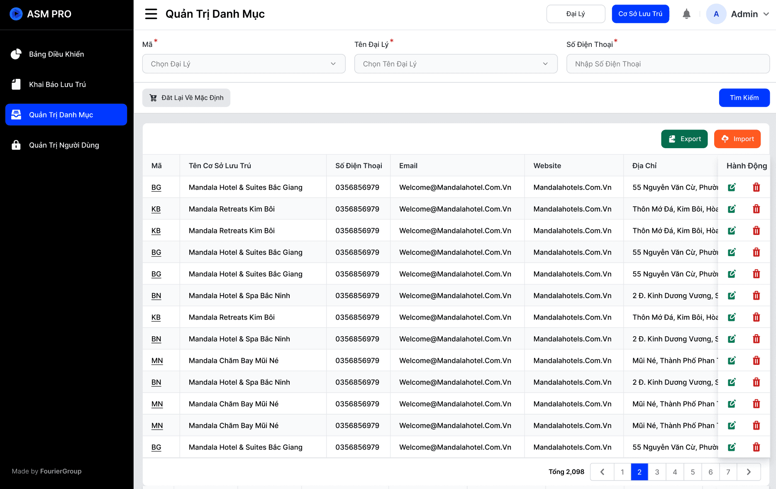The image size is (776, 489).
Task: Expand the Admin user menu chevron
Action: (x=766, y=14)
